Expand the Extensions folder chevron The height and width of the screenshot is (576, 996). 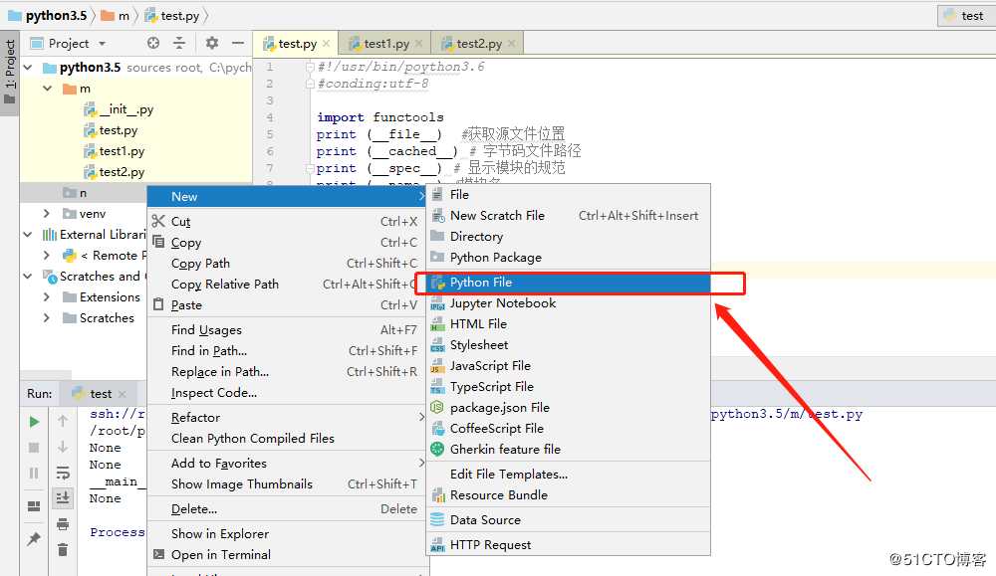(47, 296)
